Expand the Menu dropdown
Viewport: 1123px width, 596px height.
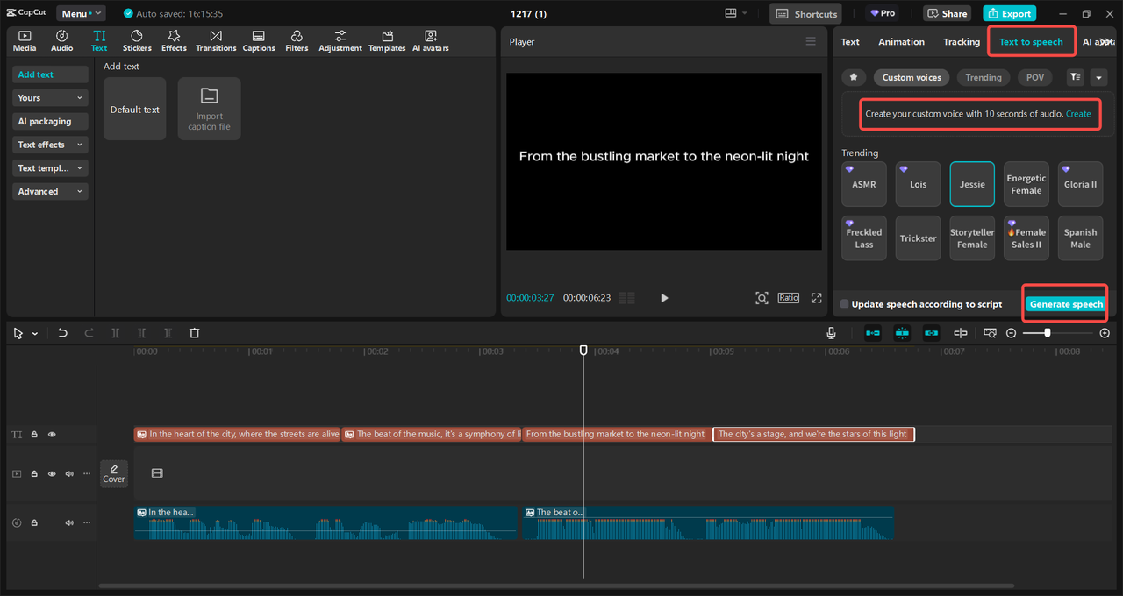pyautogui.click(x=81, y=13)
